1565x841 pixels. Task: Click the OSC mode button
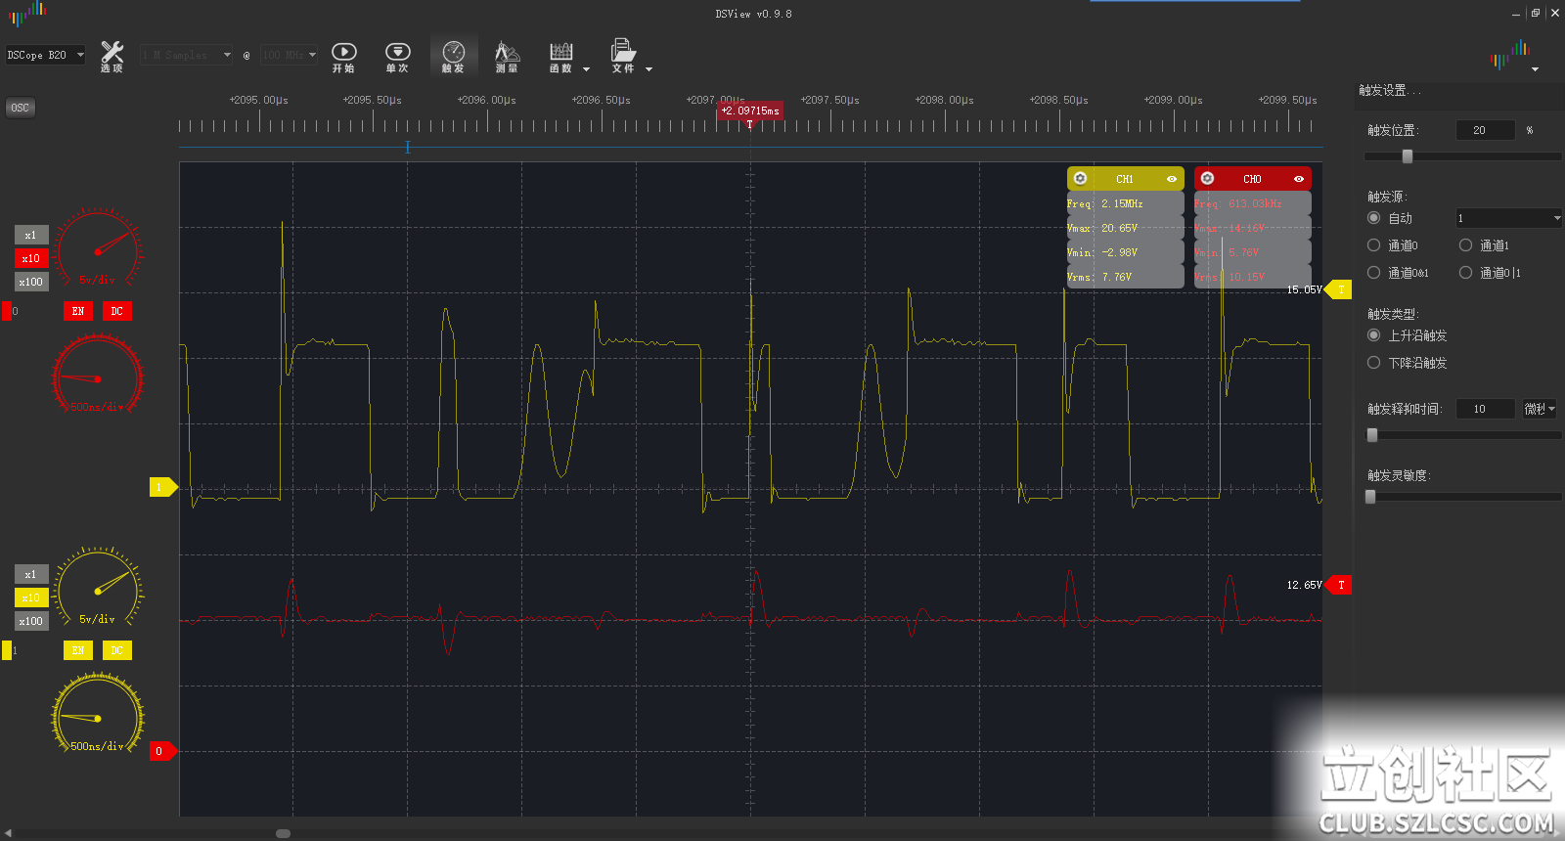pyautogui.click(x=21, y=108)
